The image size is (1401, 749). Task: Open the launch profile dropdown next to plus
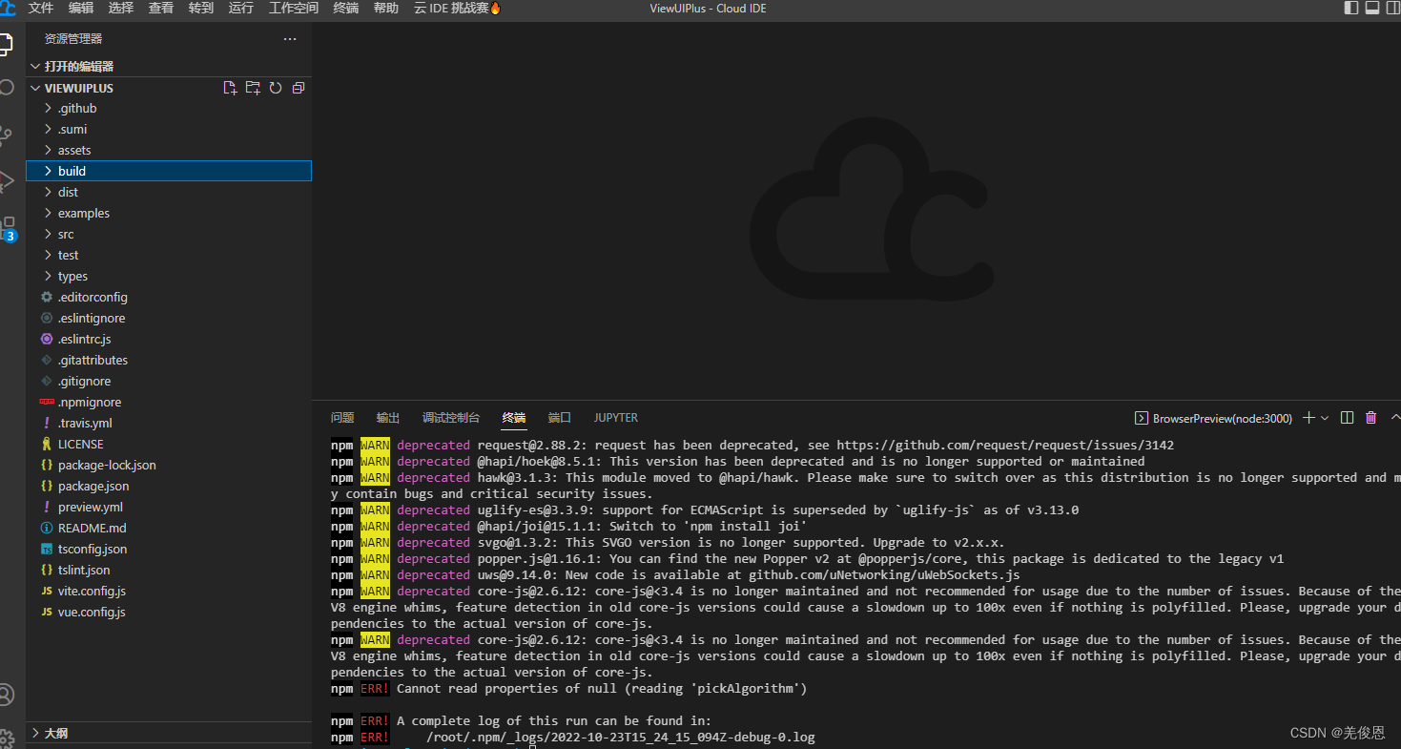click(1325, 418)
